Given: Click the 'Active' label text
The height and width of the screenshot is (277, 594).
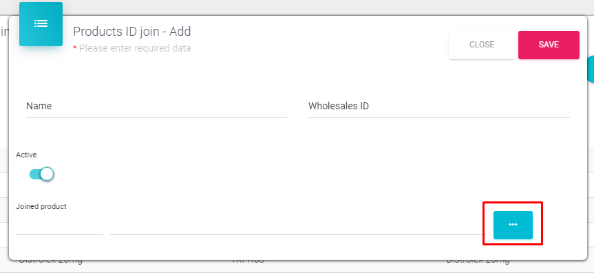Looking at the screenshot, I should click(x=26, y=155).
